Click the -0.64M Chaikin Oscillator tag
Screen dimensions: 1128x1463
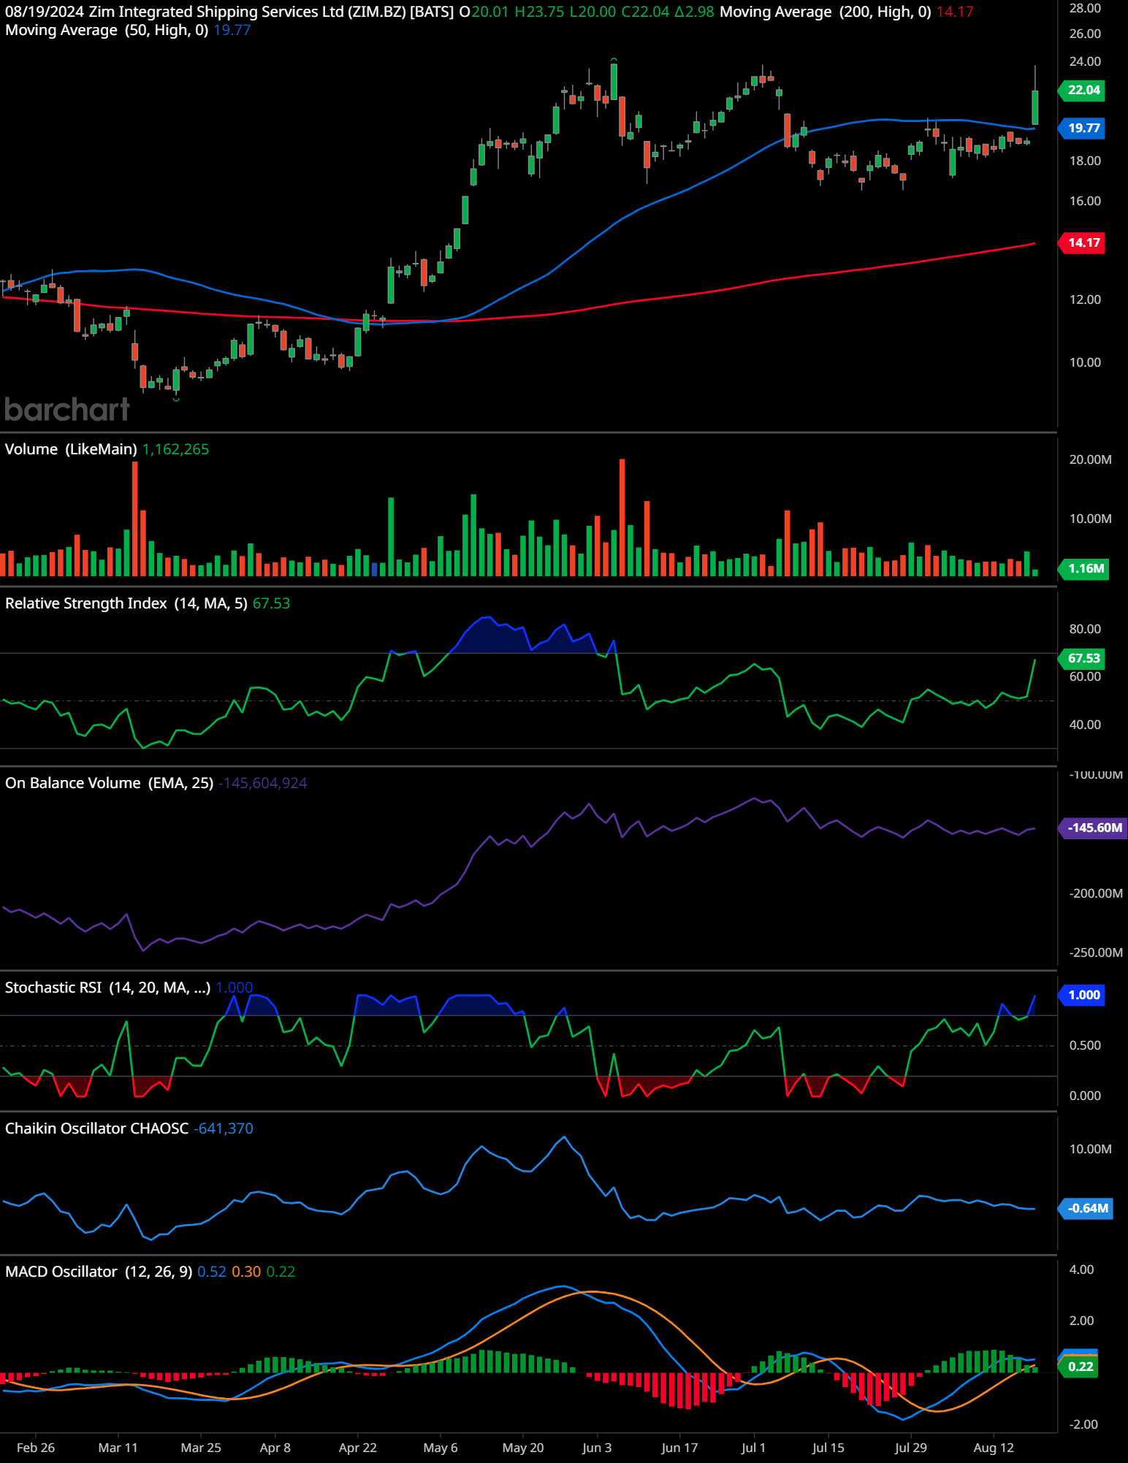click(x=1086, y=1208)
